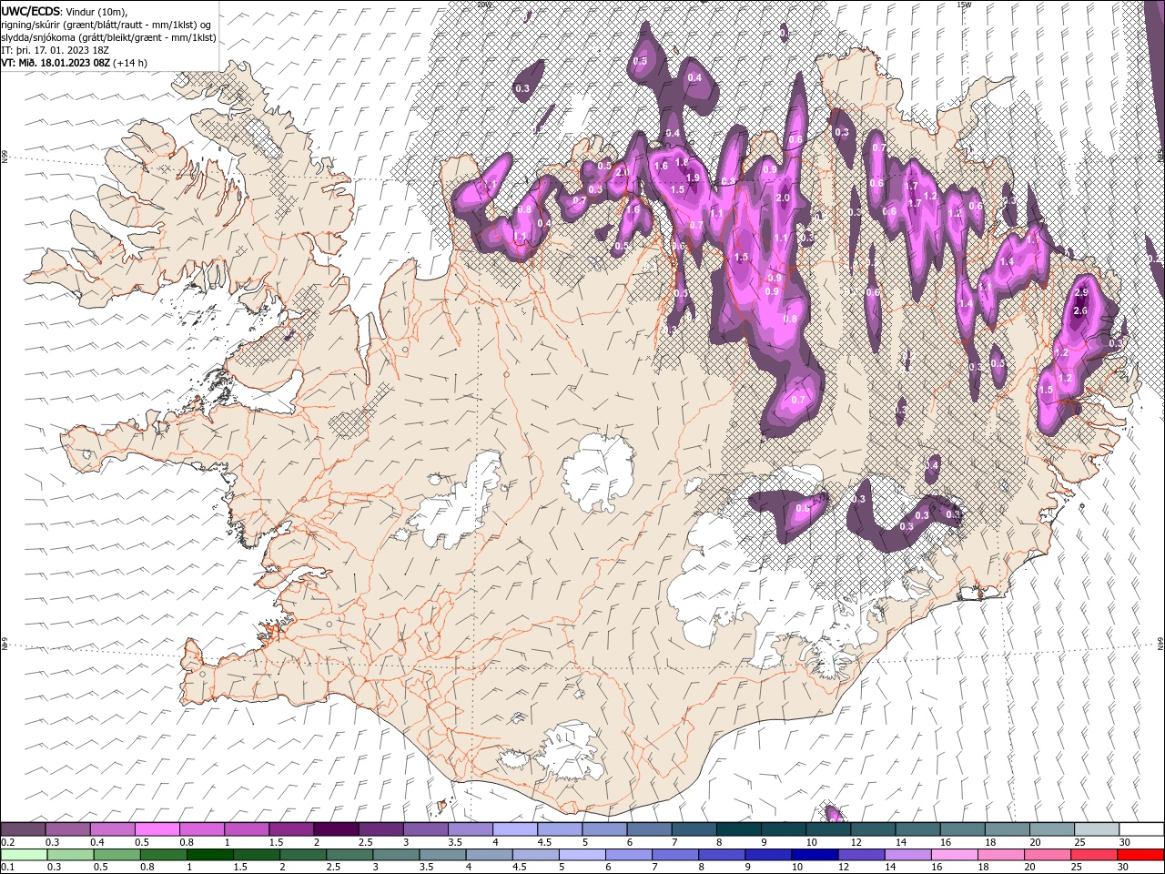Select the bright pink snow swatch labeled 0.5

(157, 829)
